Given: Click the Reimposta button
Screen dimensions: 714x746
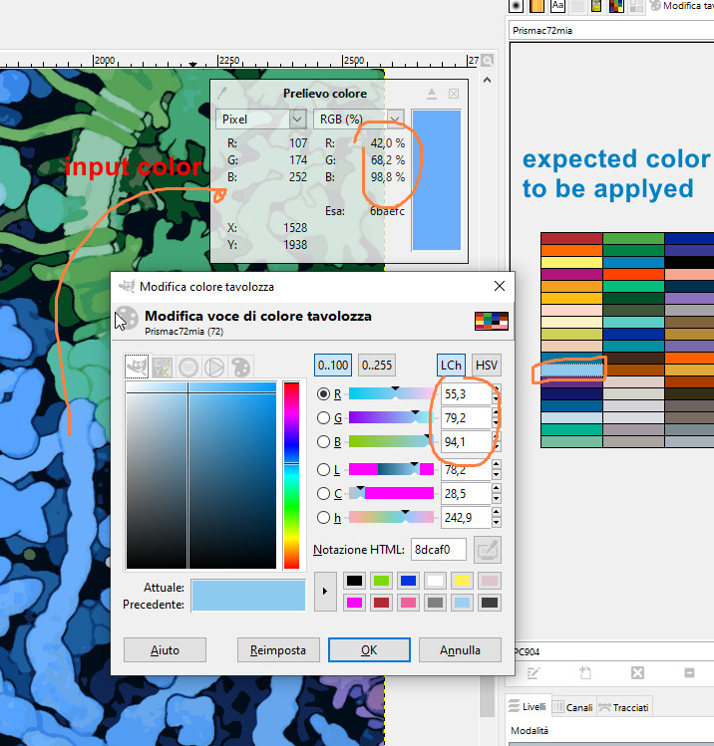Looking at the screenshot, I should 277,649.
